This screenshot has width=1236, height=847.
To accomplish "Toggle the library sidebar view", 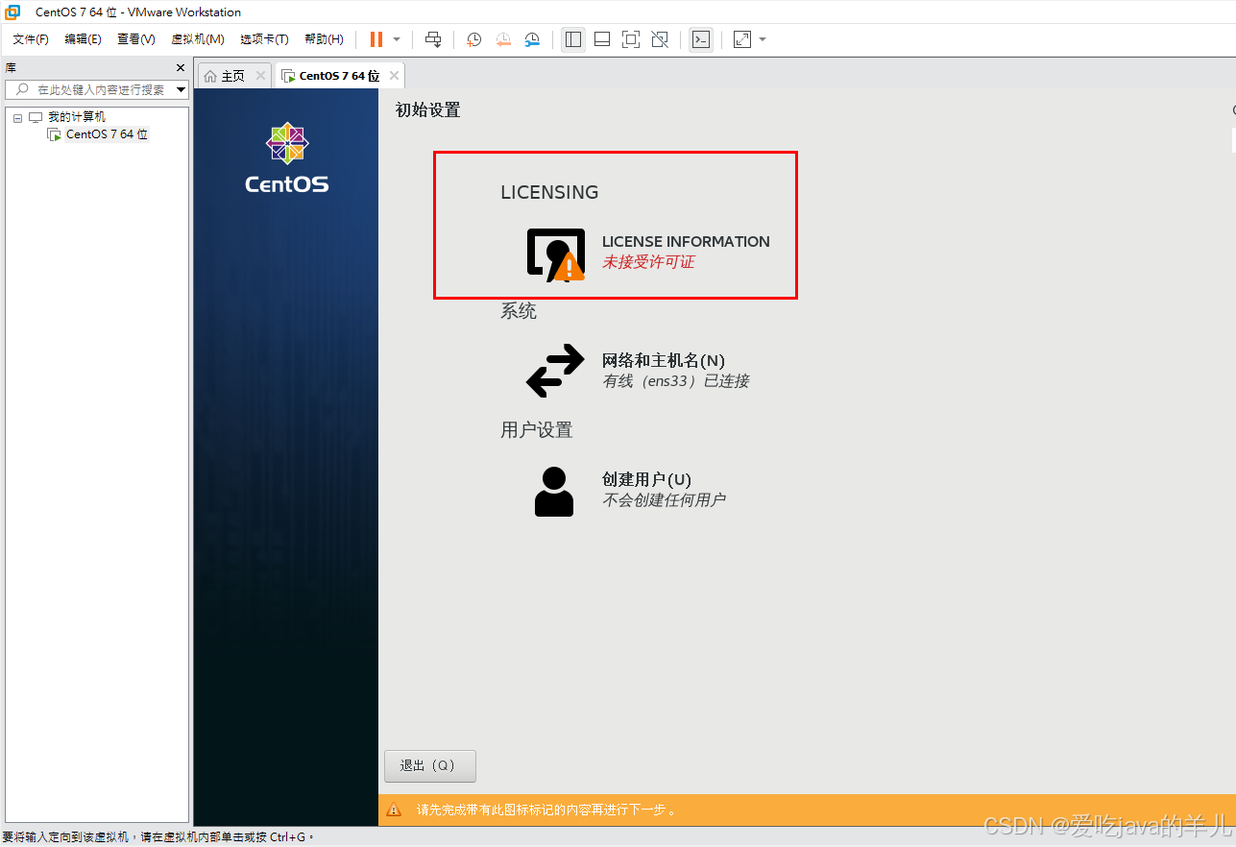I will 573,39.
